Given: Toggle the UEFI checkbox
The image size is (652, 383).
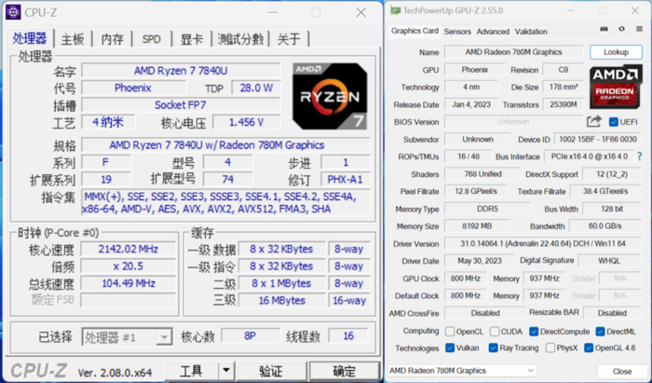Looking at the screenshot, I should pyautogui.click(x=613, y=122).
